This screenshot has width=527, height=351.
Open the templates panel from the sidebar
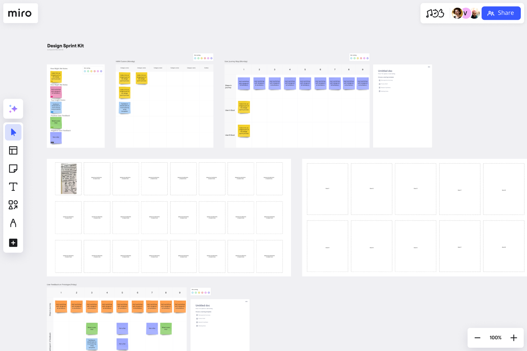(13, 150)
